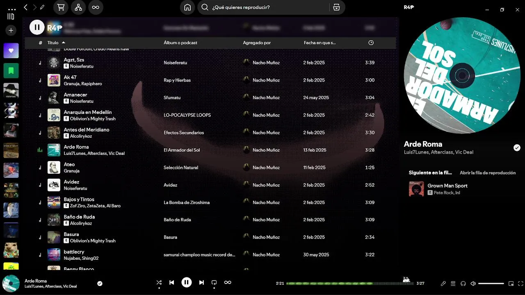Go to Home via house icon
The height and width of the screenshot is (295, 525).
pyautogui.click(x=187, y=7)
